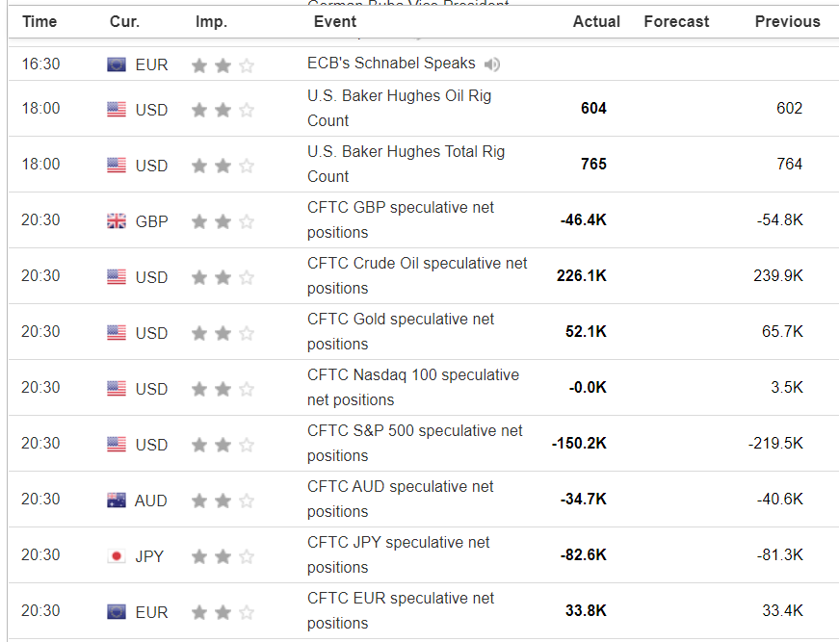The image size is (839, 642).
Task: Click the speaker icon beside Schnabel Speaks
Action: click(x=492, y=64)
